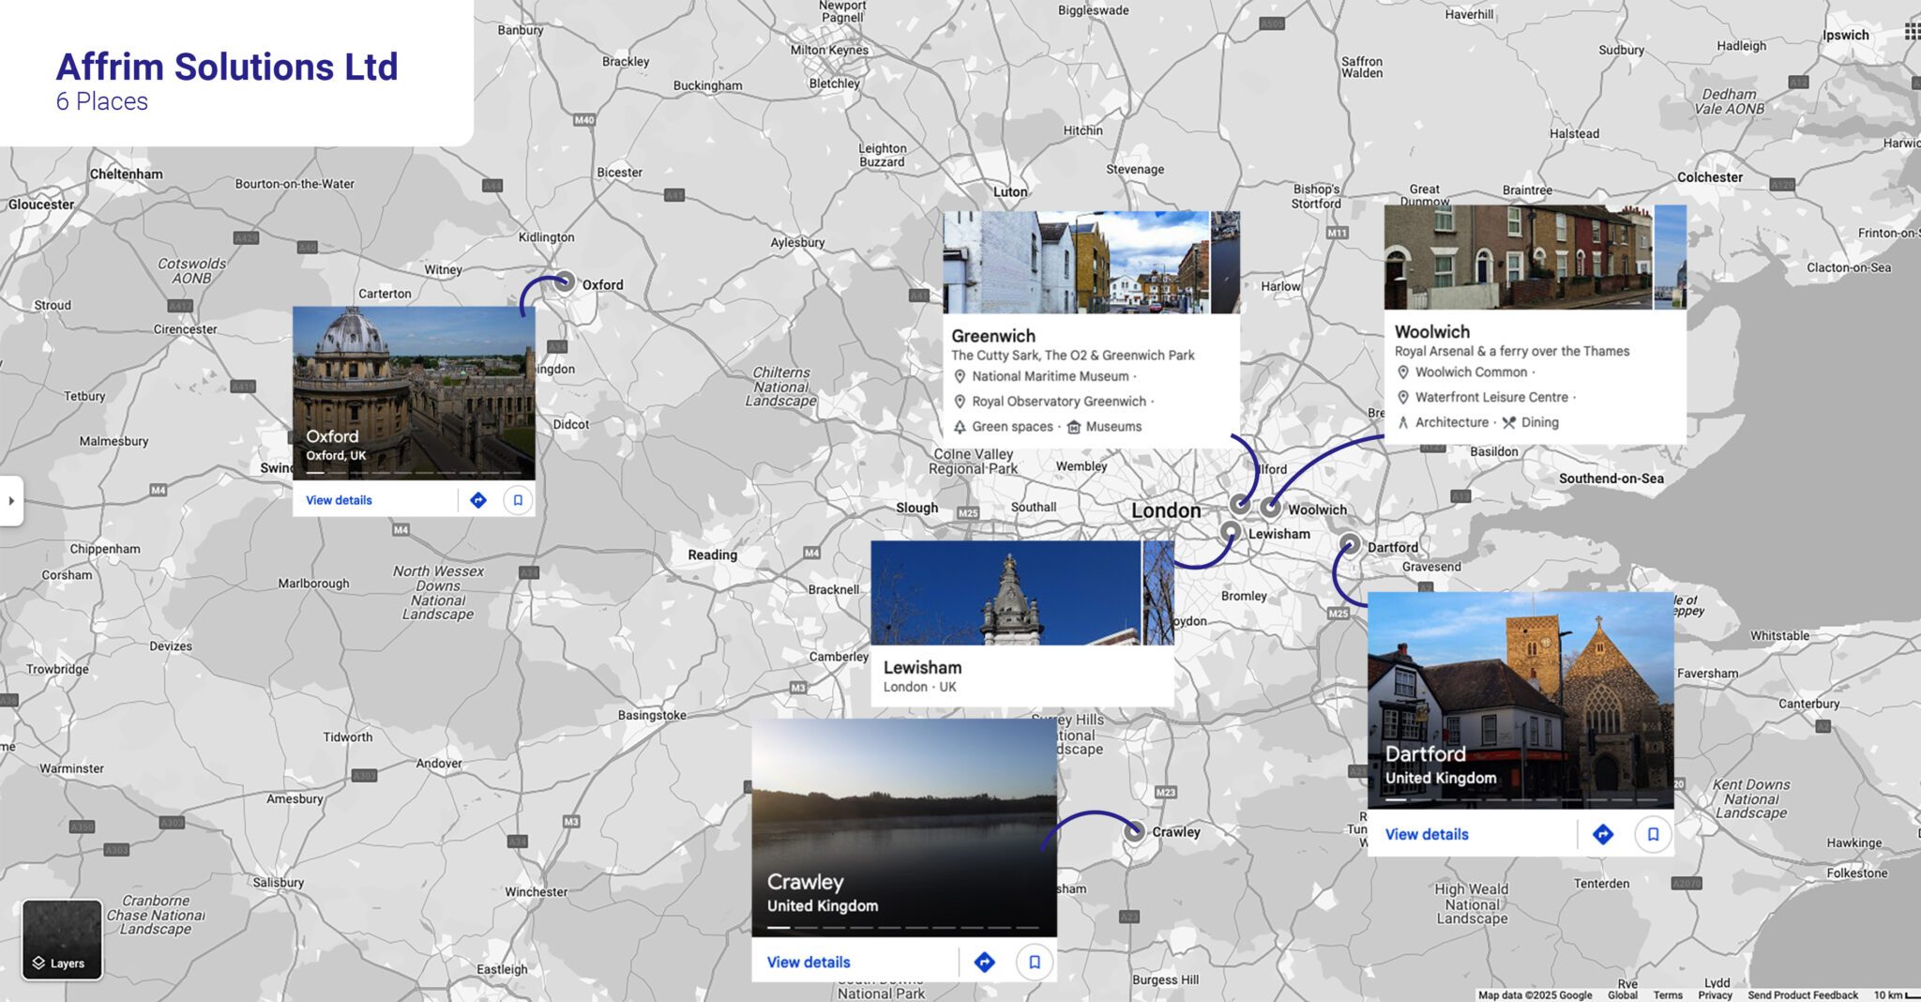Open View details for Oxford
Viewport: 1921px width, 1002px height.
click(339, 500)
